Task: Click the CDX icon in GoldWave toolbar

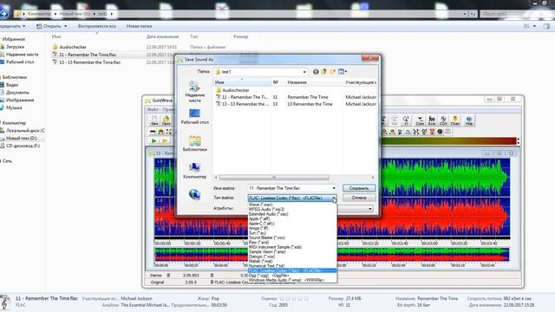Action: pyautogui.click(x=443, y=120)
